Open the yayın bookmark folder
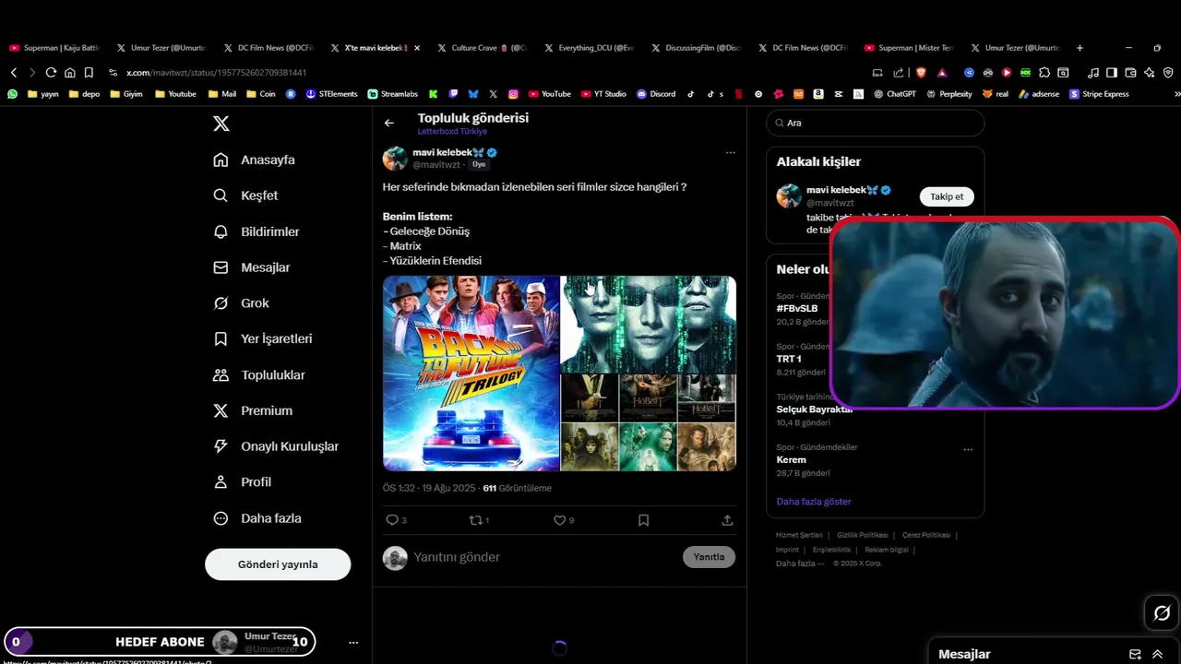This screenshot has height=664, width=1181. pyautogui.click(x=43, y=94)
